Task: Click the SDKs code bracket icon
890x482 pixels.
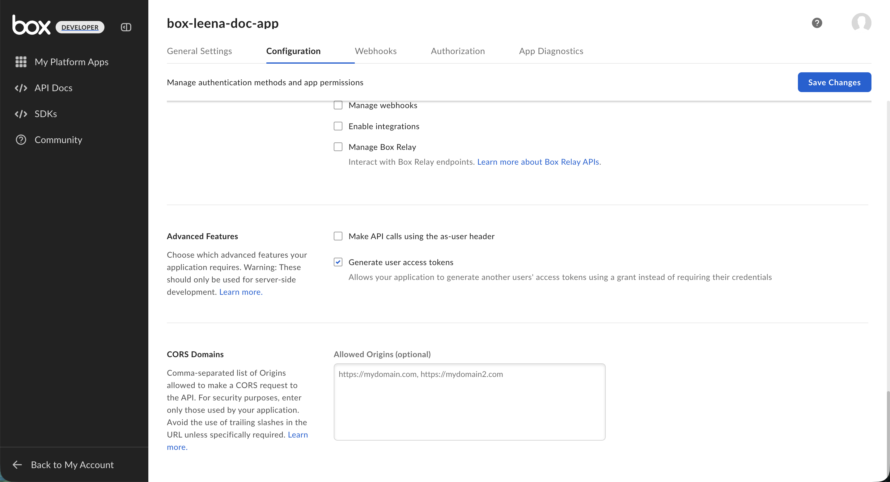Action: click(x=21, y=114)
